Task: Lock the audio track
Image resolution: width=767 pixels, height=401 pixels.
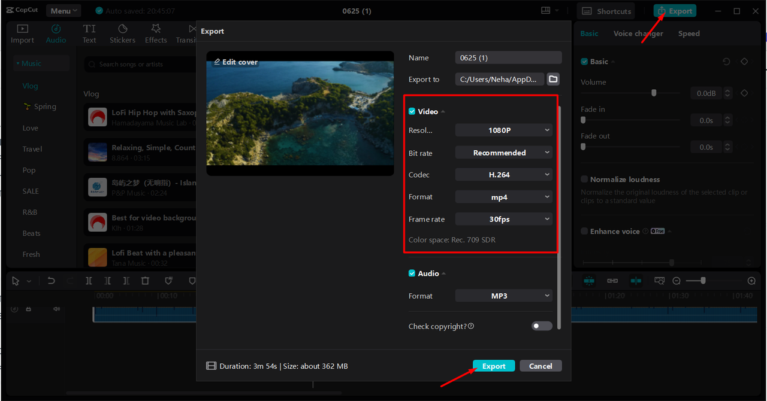Action: coord(28,309)
